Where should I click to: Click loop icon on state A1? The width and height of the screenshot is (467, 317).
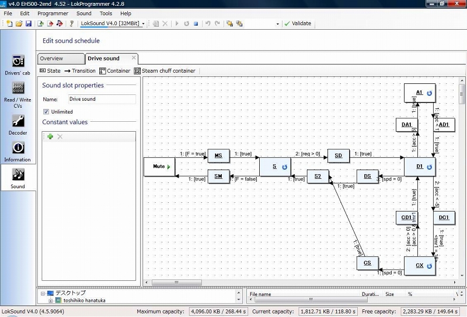click(429, 93)
